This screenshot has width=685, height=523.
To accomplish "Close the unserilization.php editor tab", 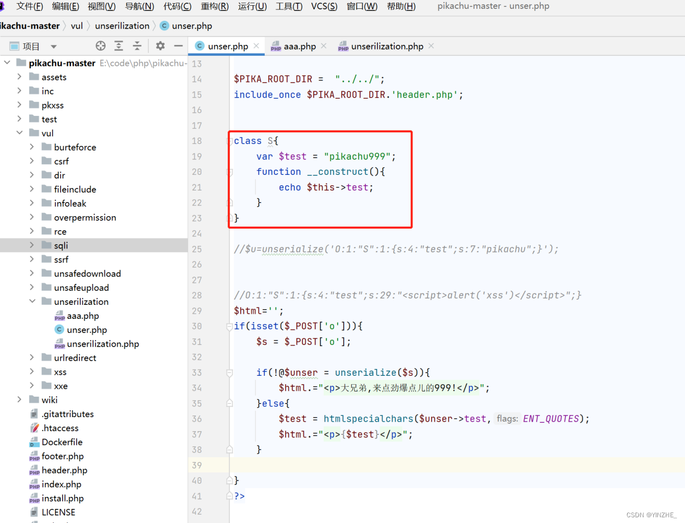I will 431,46.
